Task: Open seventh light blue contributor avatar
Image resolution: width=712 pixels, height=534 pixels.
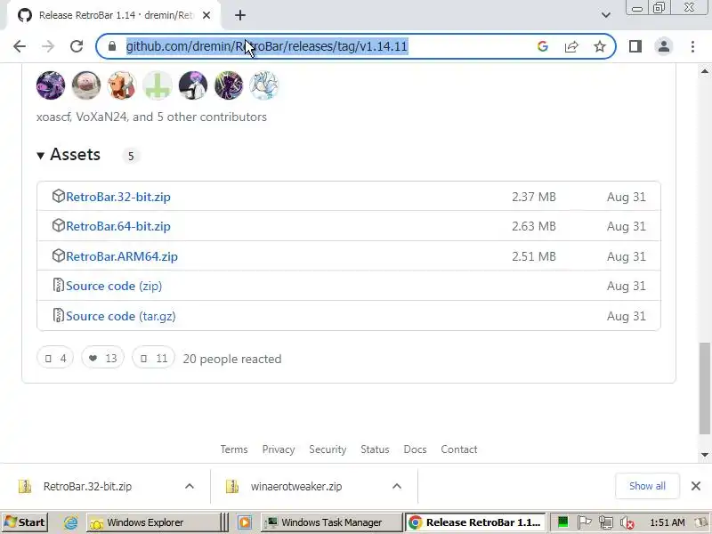Action: [x=263, y=85]
